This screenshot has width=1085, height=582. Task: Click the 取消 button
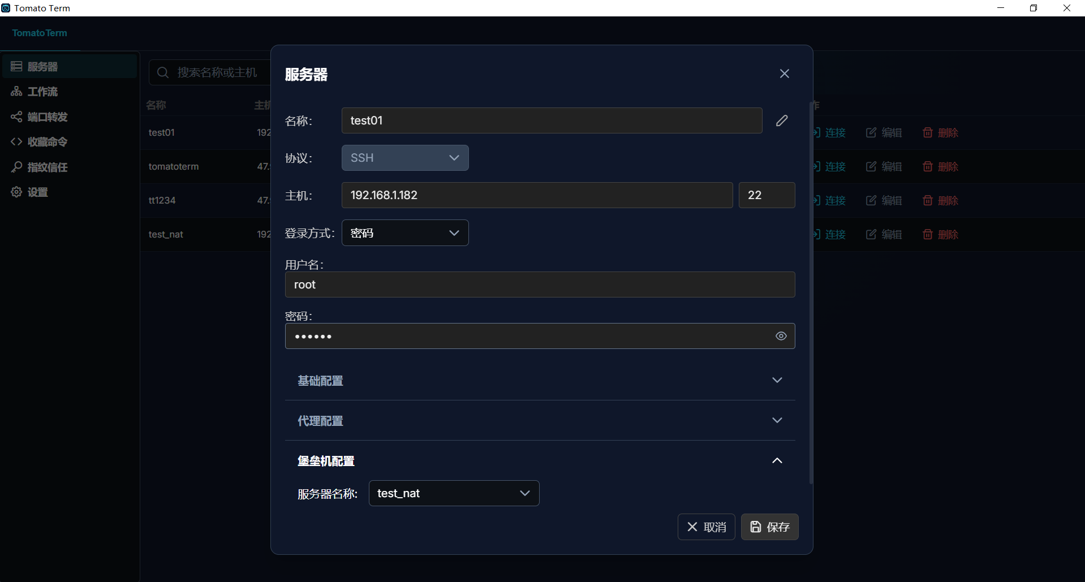pos(706,527)
